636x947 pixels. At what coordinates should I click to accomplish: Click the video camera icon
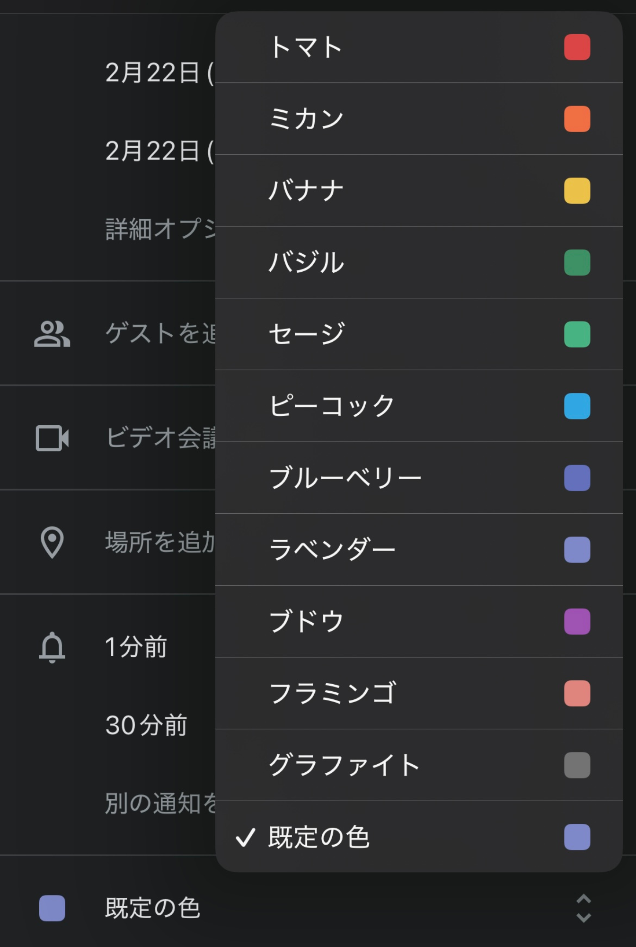tap(52, 438)
